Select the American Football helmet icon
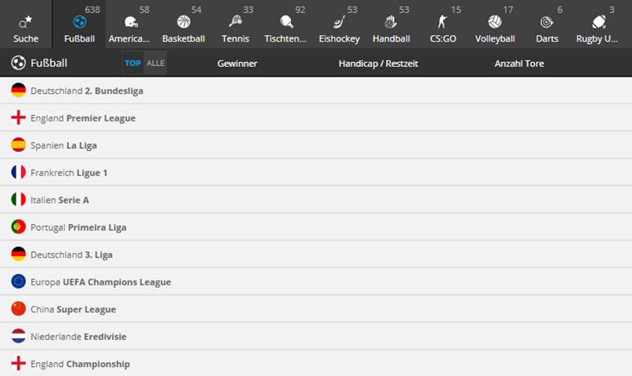 point(131,22)
